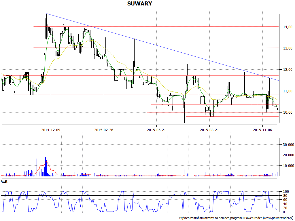Click the 14,00 price axis label
The height and width of the screenshot is (221, 295).
tap(288, 27)
